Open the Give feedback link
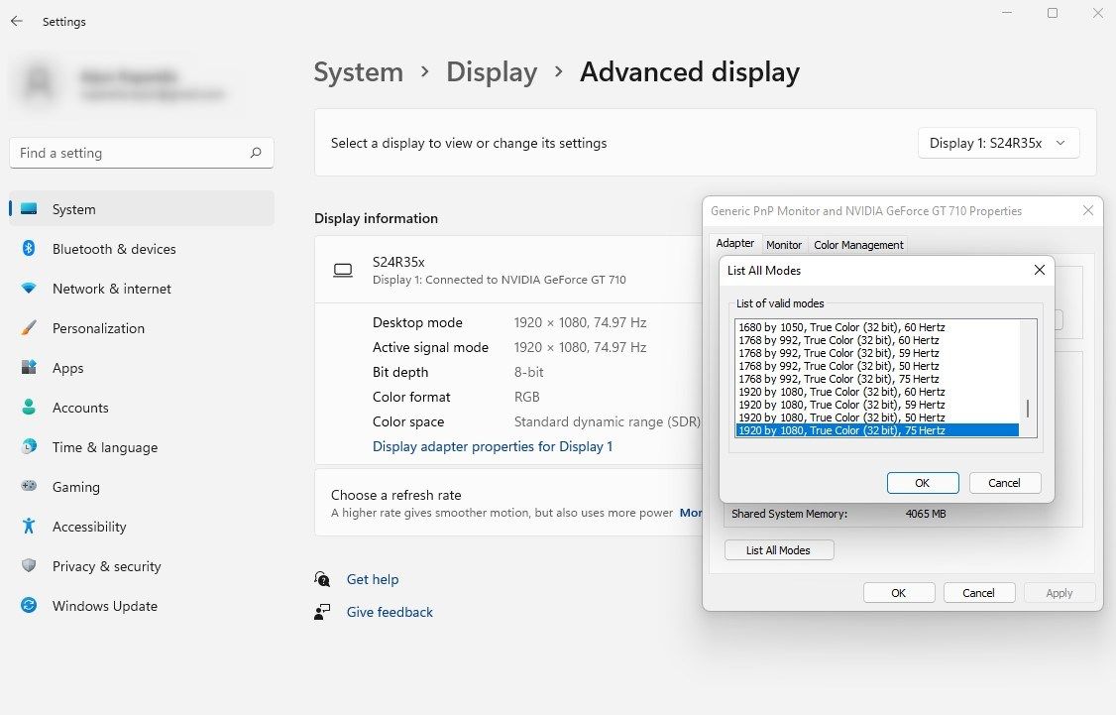The width and height of the screenshot is (1116, 715). [390, 612]
